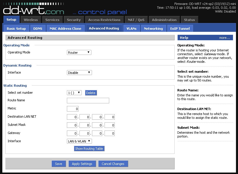Open the Wireless tab
The image size is (238, 174).
(x=31, y=20)
